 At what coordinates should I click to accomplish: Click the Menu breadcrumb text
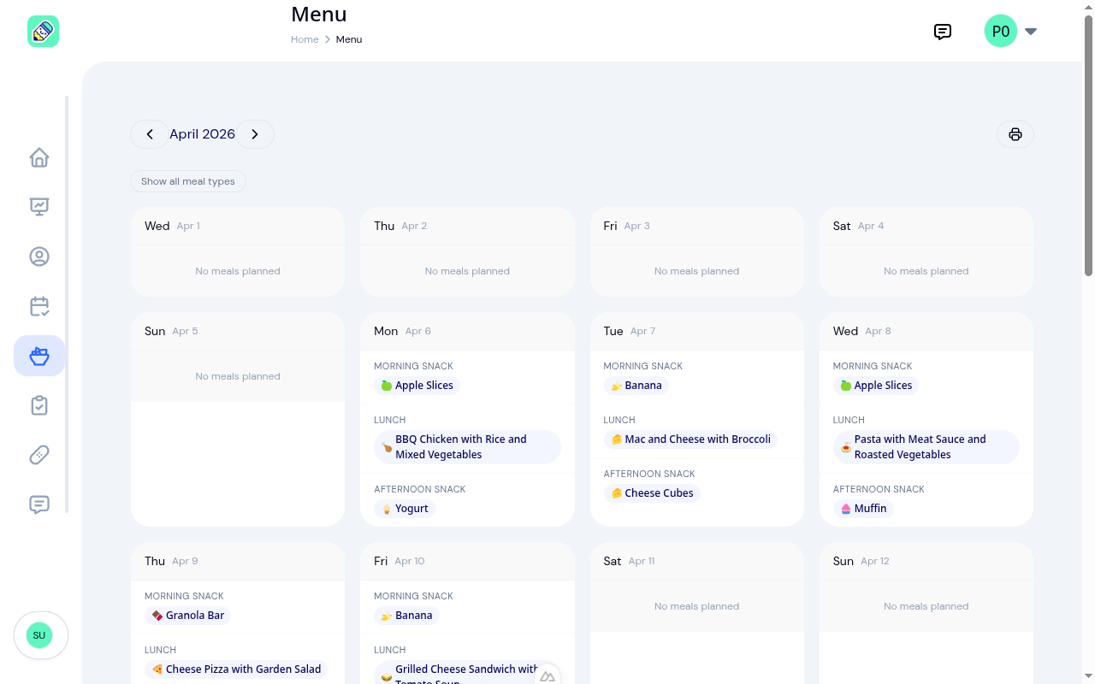coord(349,39)
